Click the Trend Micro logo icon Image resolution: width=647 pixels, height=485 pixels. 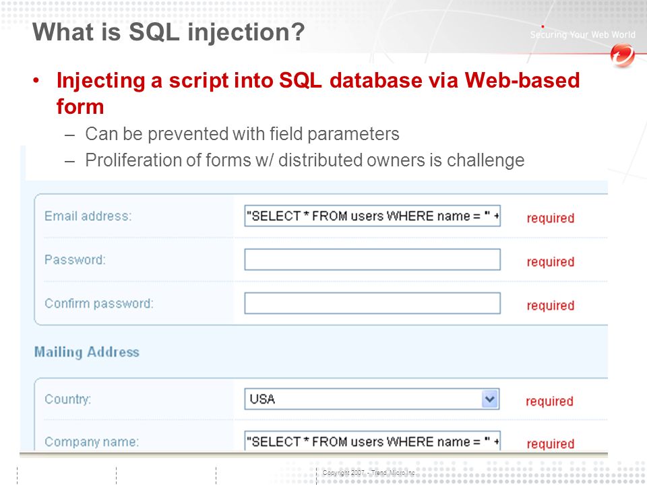623,55
